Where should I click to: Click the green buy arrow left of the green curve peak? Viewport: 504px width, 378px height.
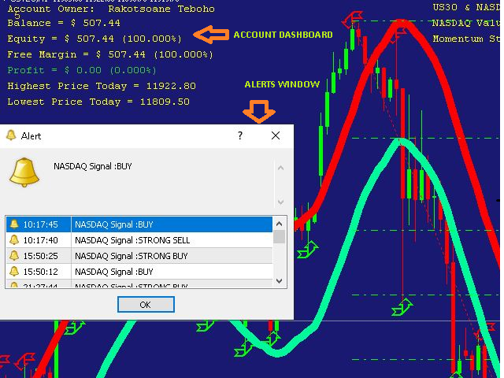[x=307, y=250]
